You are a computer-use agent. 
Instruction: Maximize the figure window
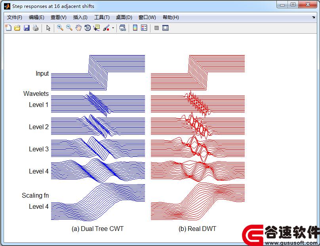click(x=293, y=5)
